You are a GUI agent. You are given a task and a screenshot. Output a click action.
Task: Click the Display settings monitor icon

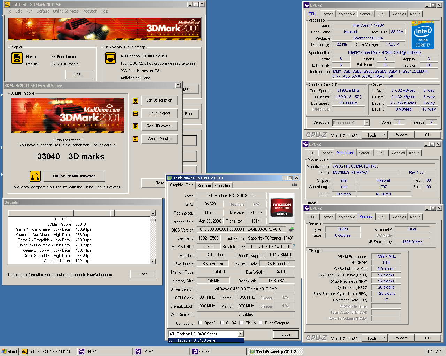(x=110, y=58)
